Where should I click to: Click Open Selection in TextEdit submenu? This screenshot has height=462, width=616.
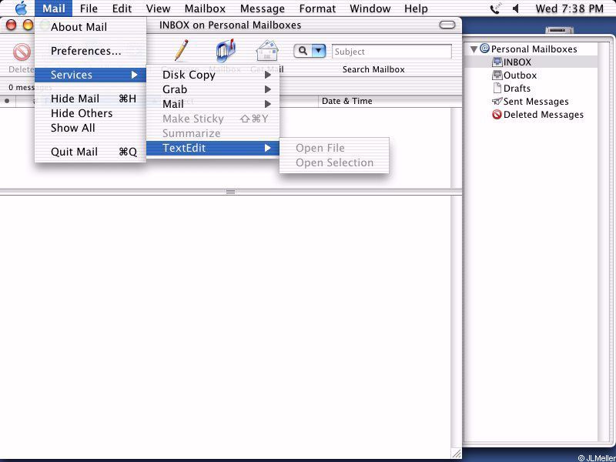[334, 162]
